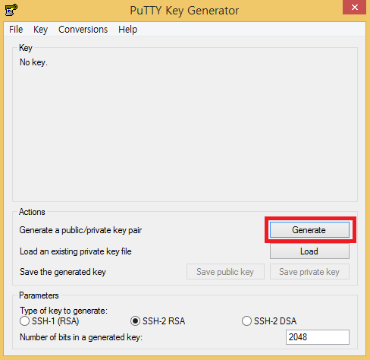
Task: Click the Save public key button
Action: tap(225, 272)
